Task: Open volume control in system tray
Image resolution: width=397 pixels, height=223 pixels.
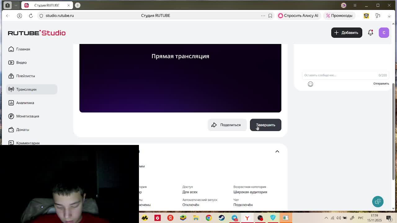Action: [339, 218]
